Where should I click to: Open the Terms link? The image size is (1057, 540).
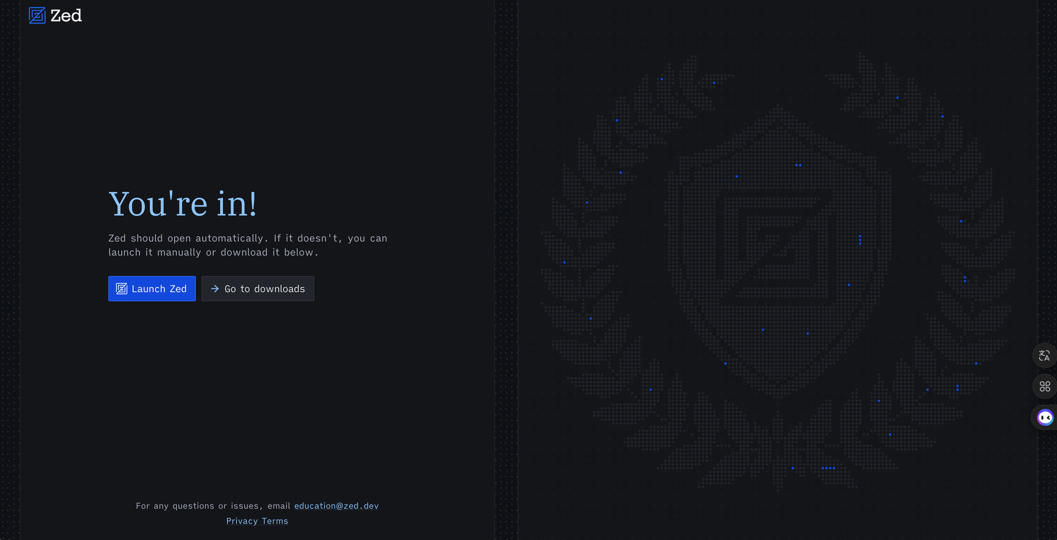[275, 521]
